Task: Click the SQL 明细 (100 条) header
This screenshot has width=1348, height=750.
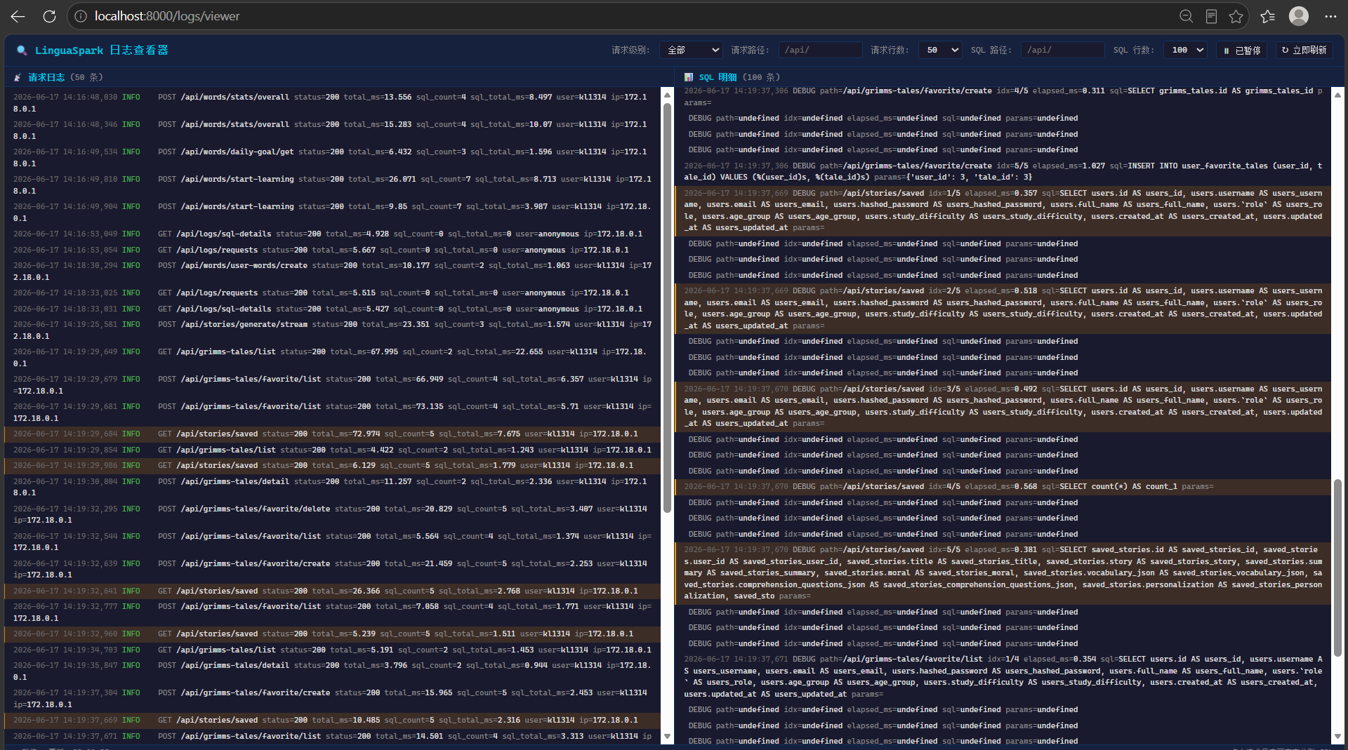Action: (739, 77)
